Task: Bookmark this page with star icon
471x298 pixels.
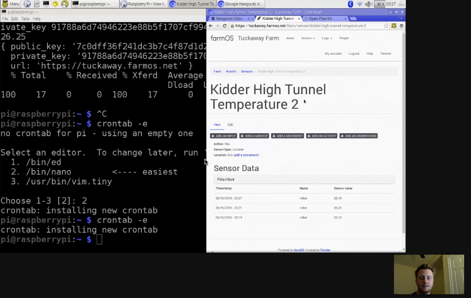Action: pos(386,26)
